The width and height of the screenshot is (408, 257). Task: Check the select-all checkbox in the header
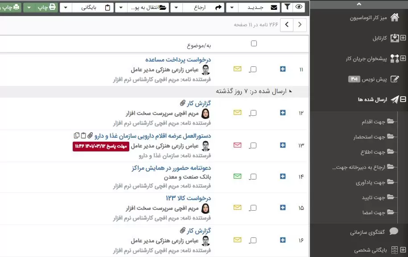click(254, 43)
